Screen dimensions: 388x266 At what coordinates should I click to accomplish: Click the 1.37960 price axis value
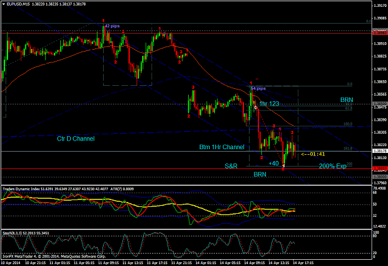coord(380,183)
